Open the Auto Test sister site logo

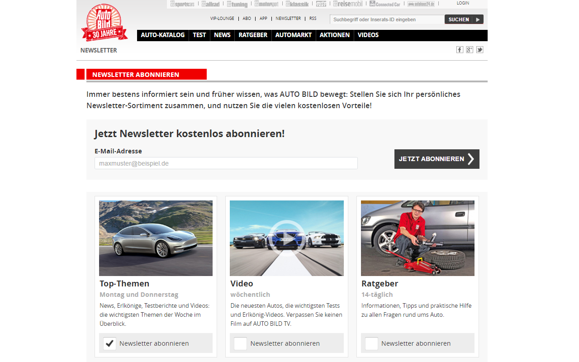pos(321,4)
